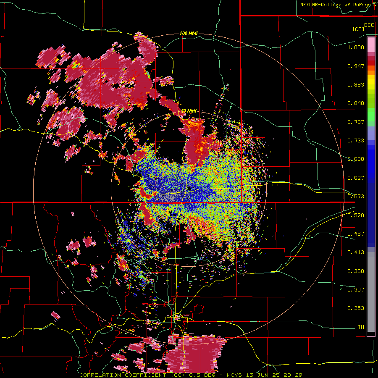378x378 pixels.
Task: Click the 0.893 color scale value
Action: click(356, 84)
